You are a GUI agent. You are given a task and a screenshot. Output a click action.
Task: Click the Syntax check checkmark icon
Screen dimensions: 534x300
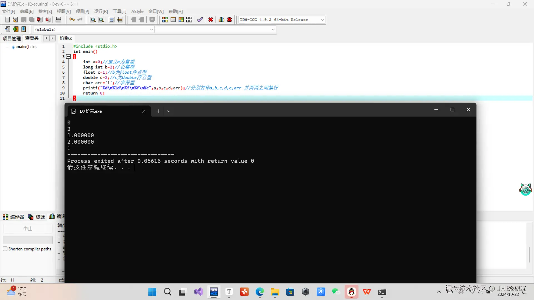click(x=200, y=19)
